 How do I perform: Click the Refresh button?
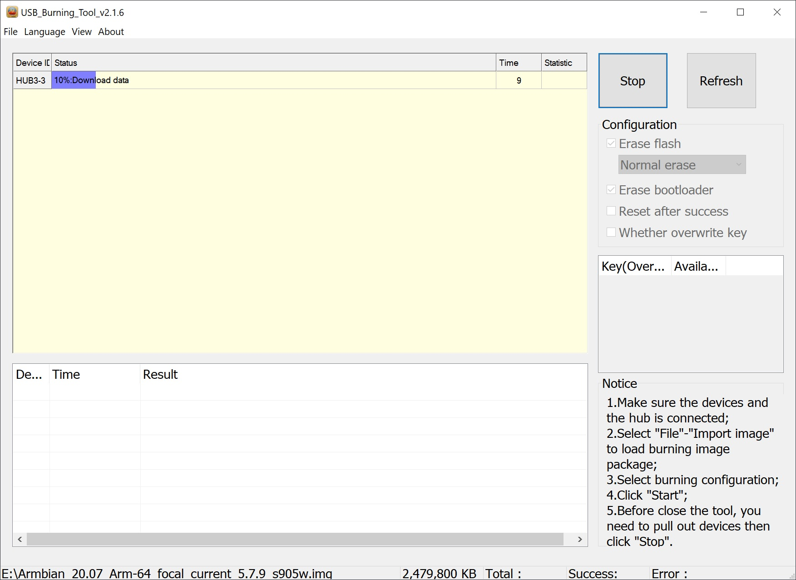tap(721, 81)
